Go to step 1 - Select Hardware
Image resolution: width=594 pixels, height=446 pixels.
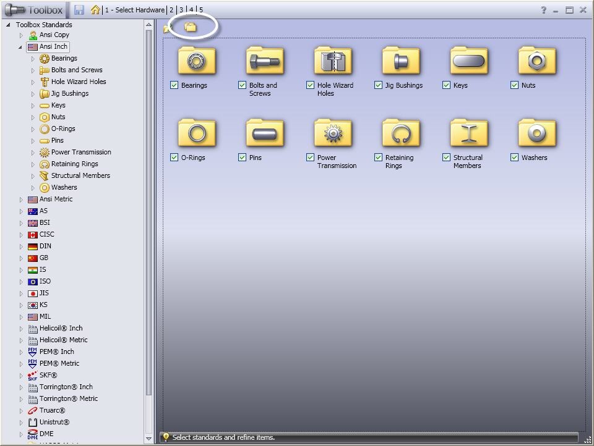pyautogui.click(x=135, y=10)
